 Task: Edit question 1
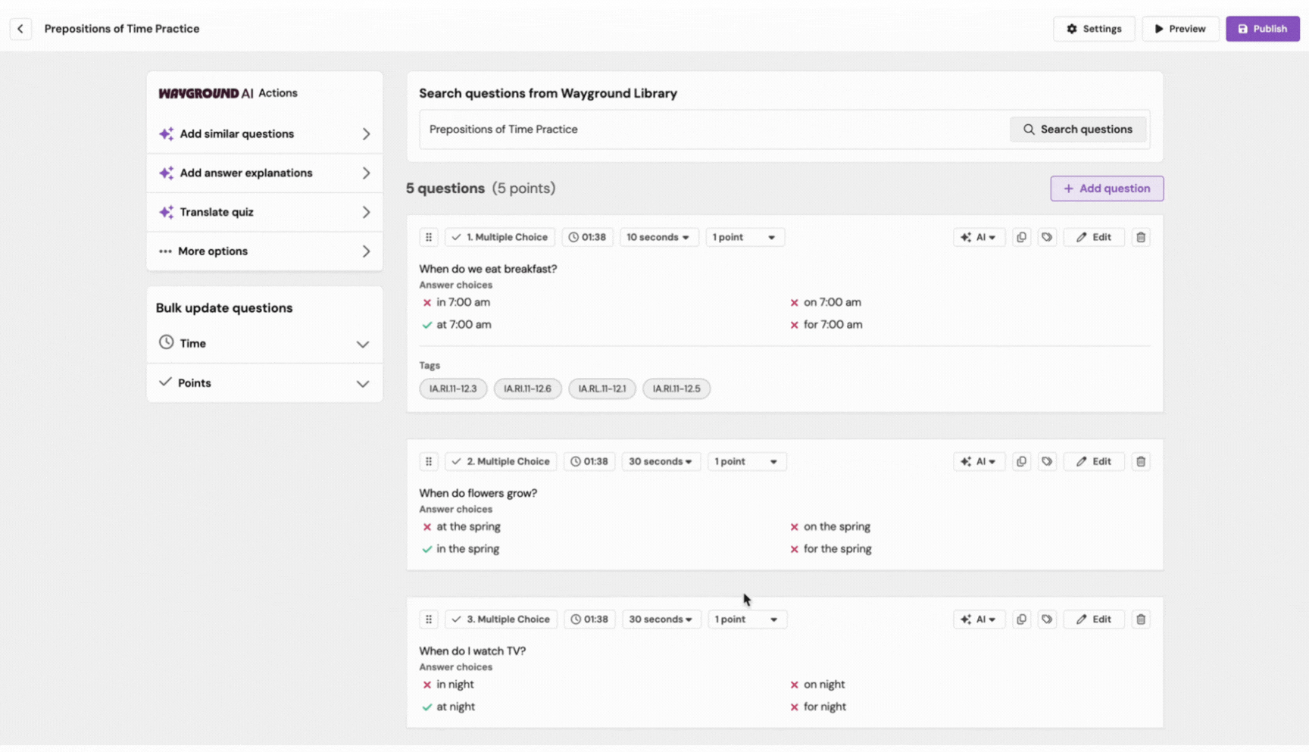click(x=1094, y=237)
